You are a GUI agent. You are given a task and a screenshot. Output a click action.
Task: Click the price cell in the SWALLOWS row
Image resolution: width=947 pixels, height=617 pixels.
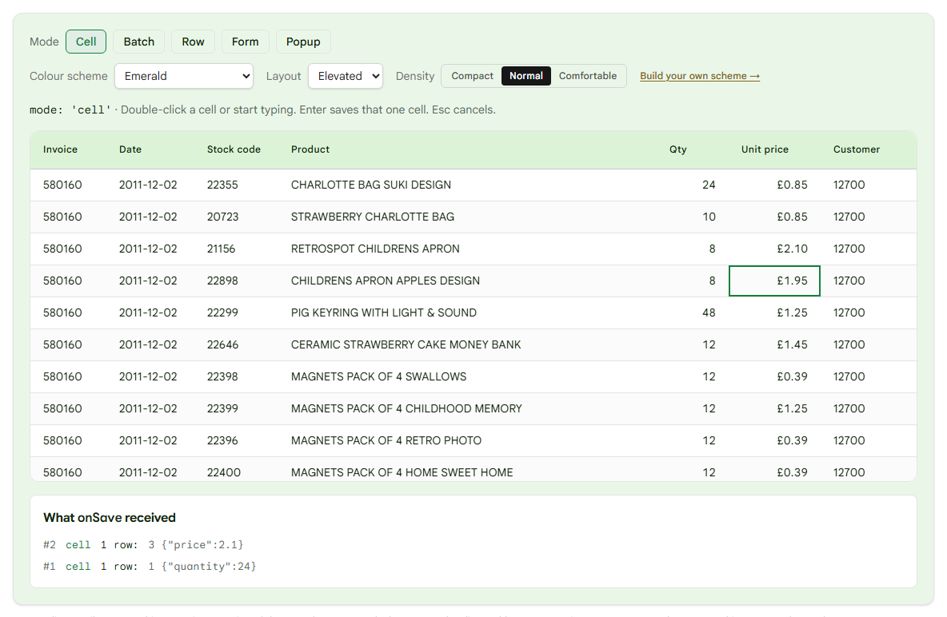(x=774, y=376)
